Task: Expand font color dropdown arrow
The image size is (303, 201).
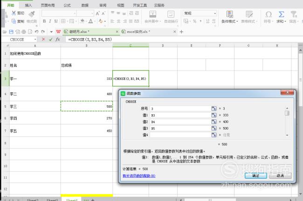Action: [x=96, y=21]
